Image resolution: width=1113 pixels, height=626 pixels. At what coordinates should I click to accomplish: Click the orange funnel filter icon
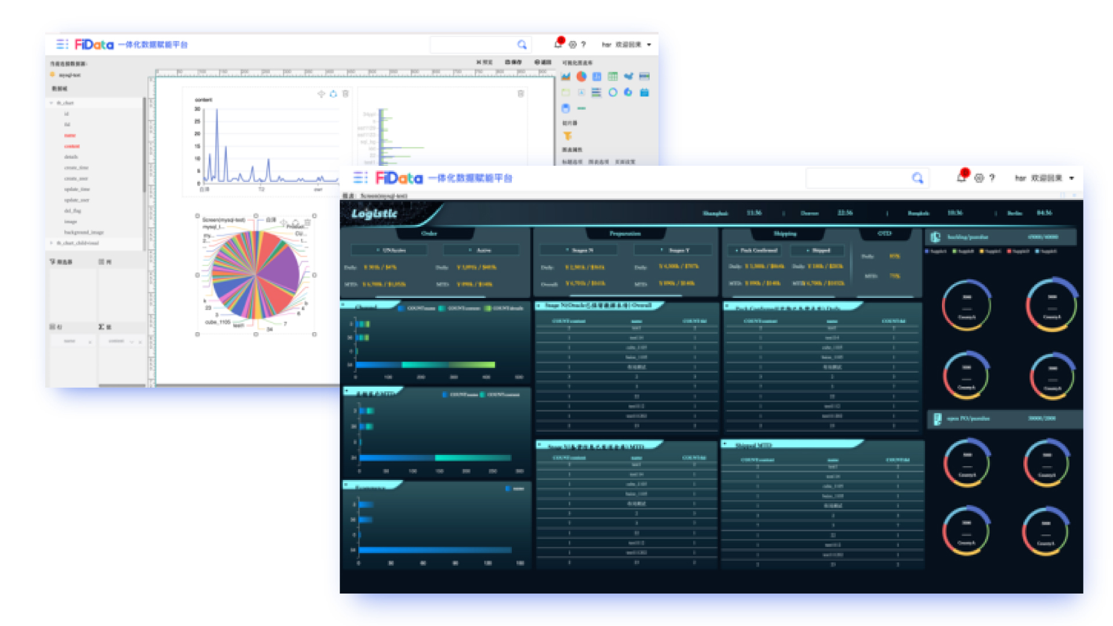coord(568,136)
